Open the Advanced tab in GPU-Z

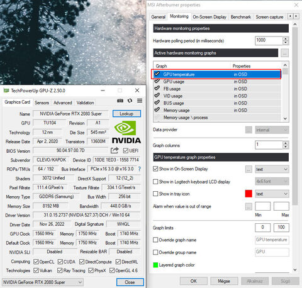[63, 102]
